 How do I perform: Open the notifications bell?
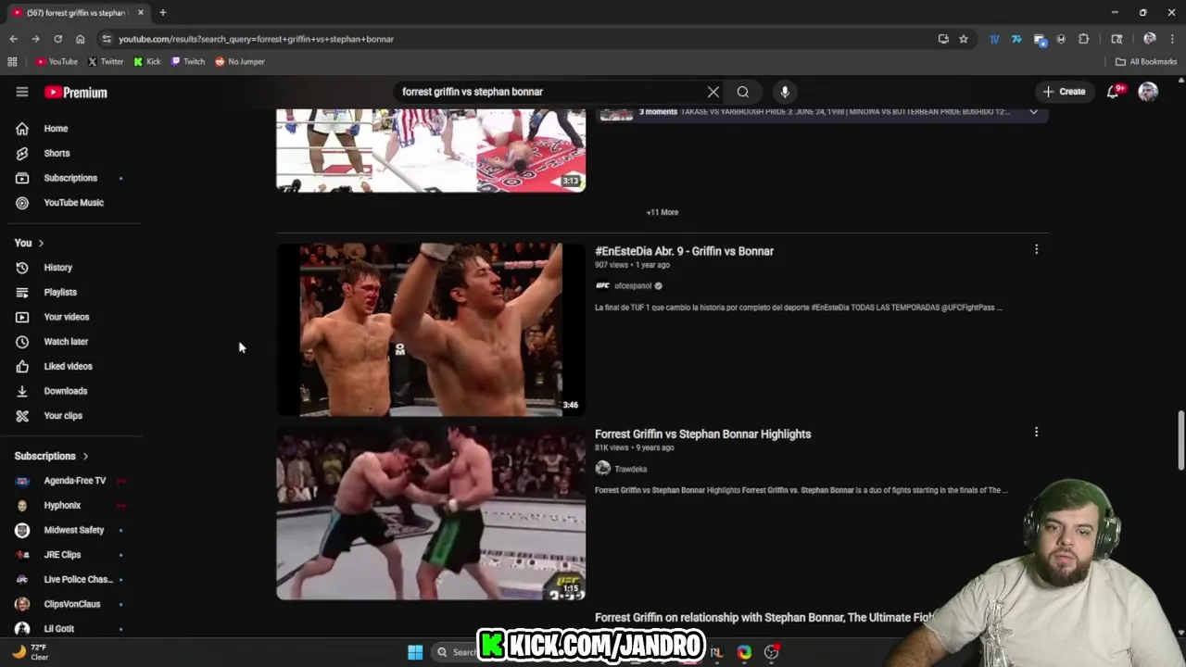point(1113,92)
